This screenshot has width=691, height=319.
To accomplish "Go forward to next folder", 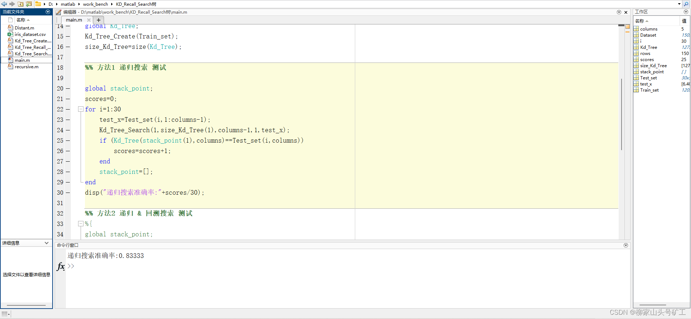I will point(12,4).
